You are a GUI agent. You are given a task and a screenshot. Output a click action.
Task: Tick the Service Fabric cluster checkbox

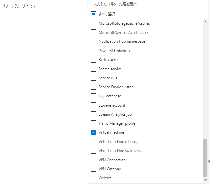tap(94, 87)
